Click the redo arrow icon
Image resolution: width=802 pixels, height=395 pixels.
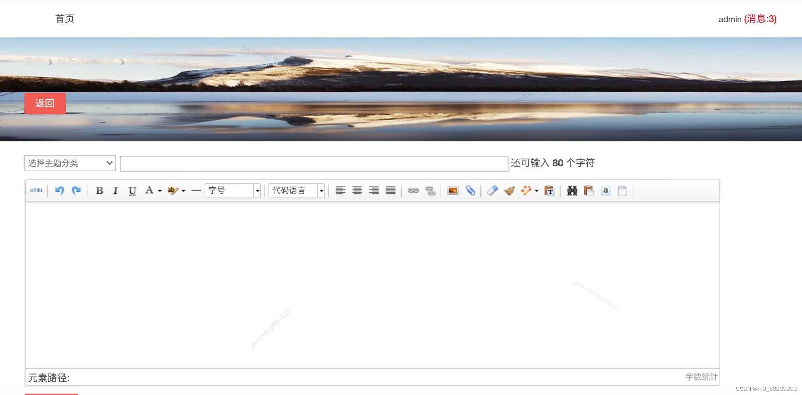(x=76, y=190)
